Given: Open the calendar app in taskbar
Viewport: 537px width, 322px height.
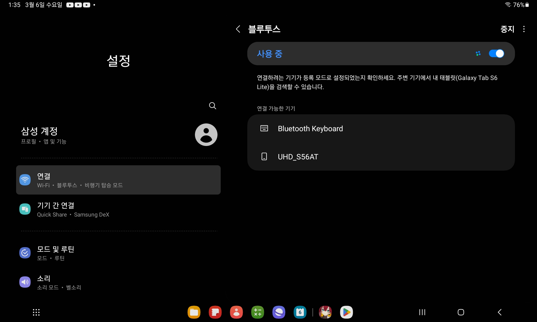Looking at the screenshot, I should pos(300,312).
